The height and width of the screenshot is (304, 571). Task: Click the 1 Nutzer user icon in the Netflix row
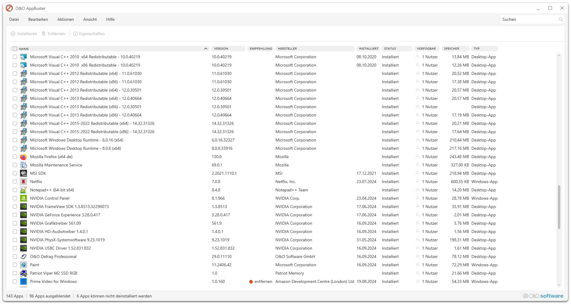(x=418, y=182)
